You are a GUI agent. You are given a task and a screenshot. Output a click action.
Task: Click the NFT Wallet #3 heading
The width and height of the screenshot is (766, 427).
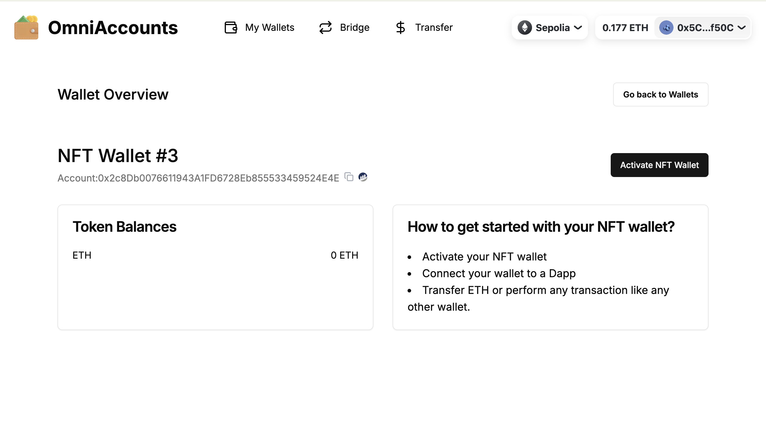(x=118, y=155)
